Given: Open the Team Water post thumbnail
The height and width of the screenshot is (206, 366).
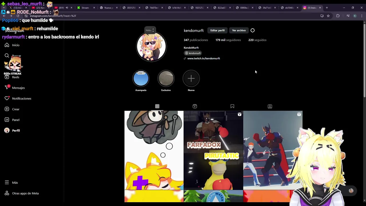Looking at the screenshot, I should [x=213, y=196].
